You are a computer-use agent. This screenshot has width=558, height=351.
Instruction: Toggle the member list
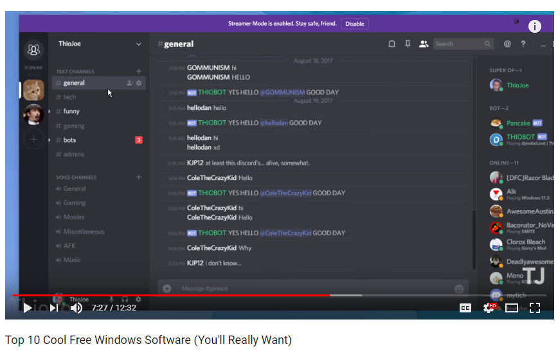[424, 44]
